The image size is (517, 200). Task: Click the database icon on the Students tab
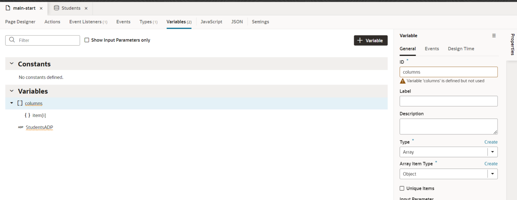(x=57, y=8)
